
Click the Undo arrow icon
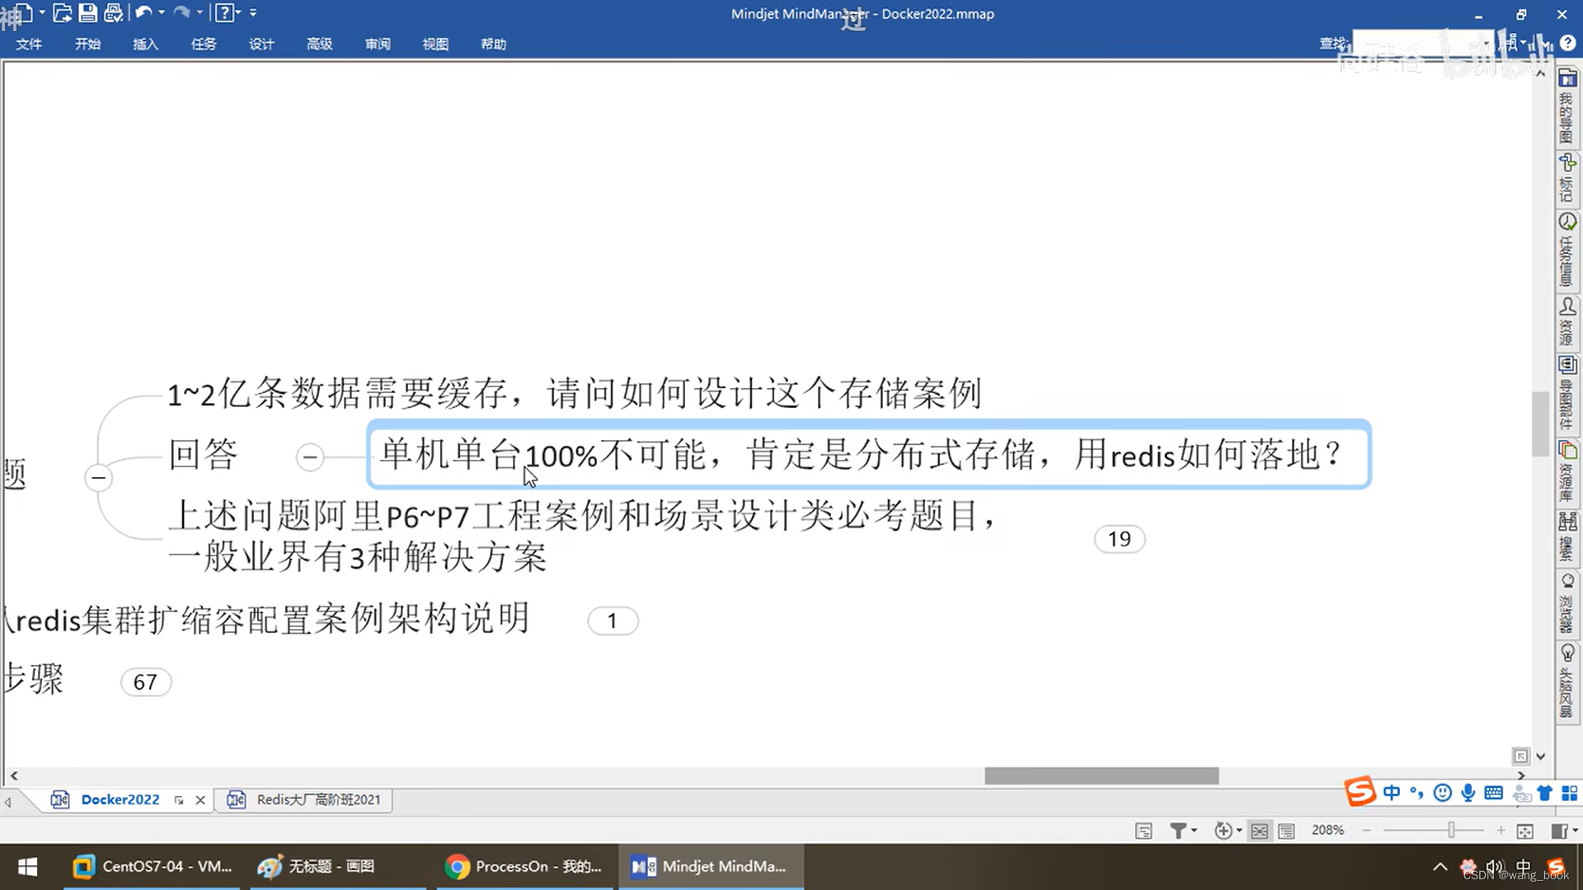point(143,12)
